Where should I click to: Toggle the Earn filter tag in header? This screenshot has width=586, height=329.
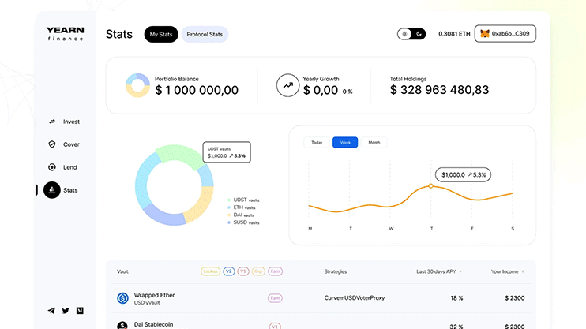click(x=275, y=271)
